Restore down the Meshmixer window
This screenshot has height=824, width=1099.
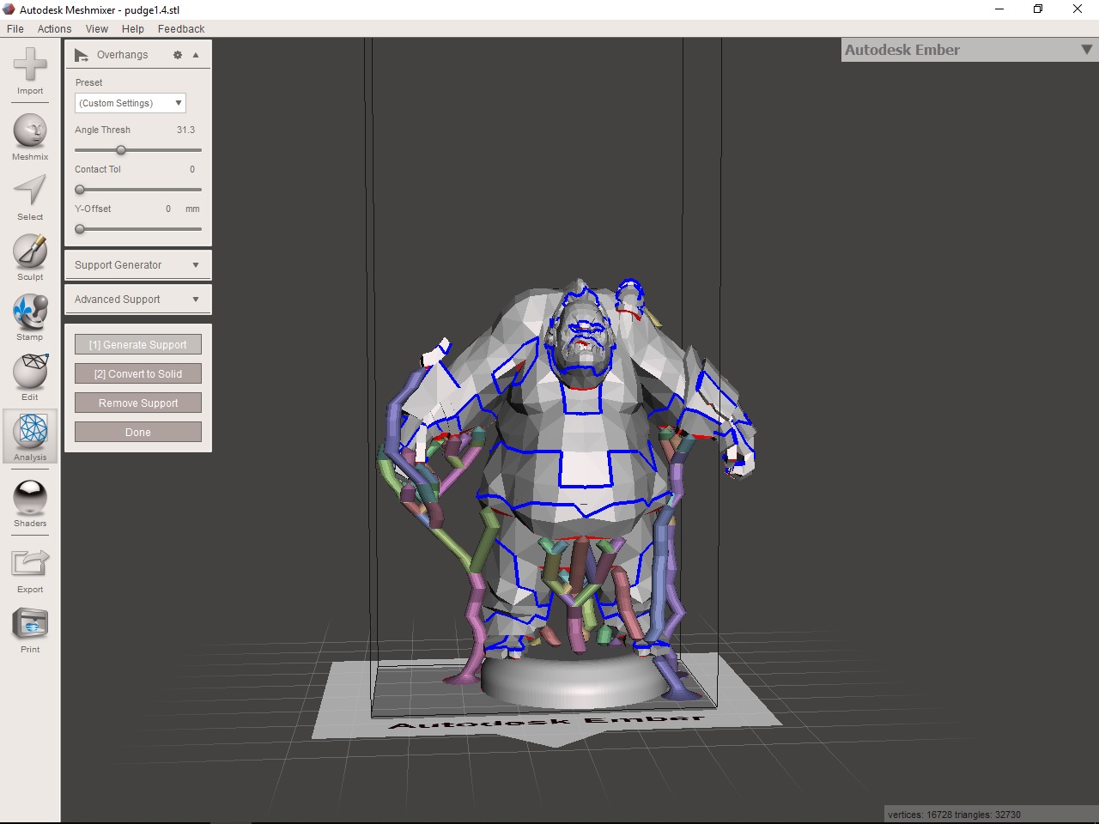pyautogui.click(x=1038, y=9)
